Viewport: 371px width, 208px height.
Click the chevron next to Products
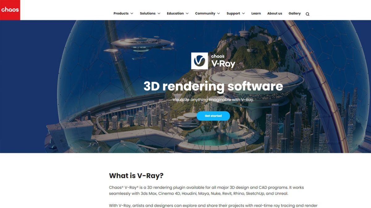pyautogui.click(x=132, y=13)
